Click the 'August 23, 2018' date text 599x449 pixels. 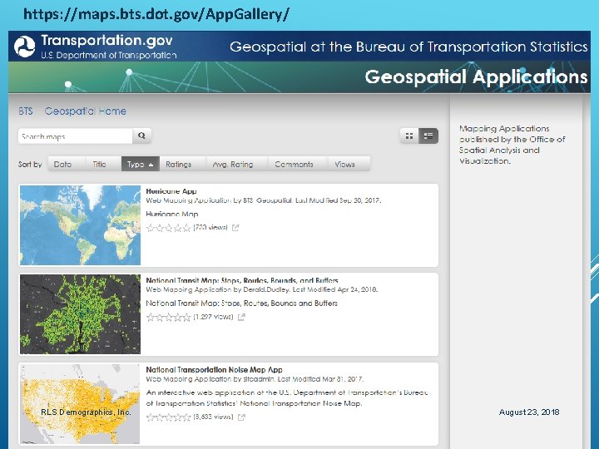tap(529, 412)
